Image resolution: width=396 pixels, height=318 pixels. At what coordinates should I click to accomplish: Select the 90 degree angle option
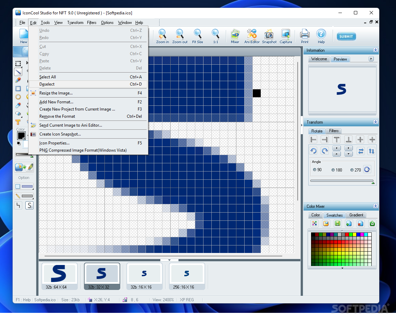click(317, 170)
